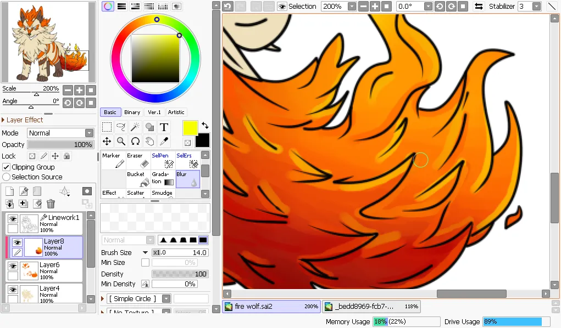This screenshot has width=561, height=328.
Task: Toggle the Clipping Group checkbox
Action: coord(6,167)
